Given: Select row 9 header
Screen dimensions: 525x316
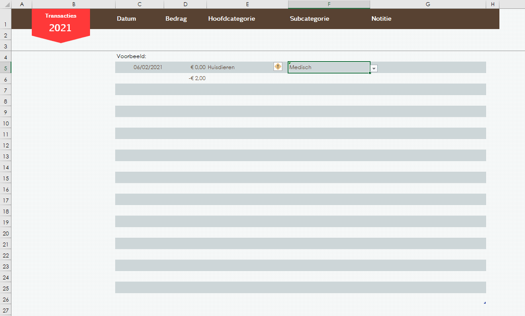Looking at the screenshot, I should 6,112.
